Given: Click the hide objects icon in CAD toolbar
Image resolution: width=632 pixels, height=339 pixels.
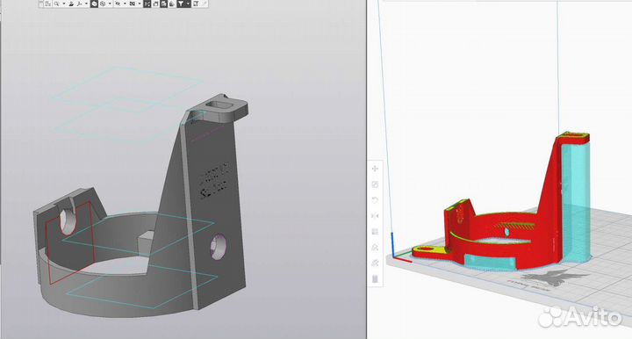Looking at the screenshot, I should (x=118, y=4).
